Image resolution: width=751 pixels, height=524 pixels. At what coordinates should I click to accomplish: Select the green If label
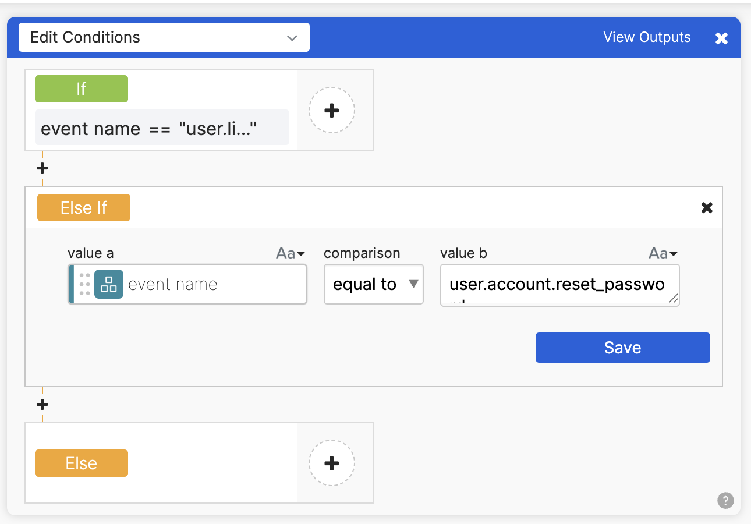[81, 88]
